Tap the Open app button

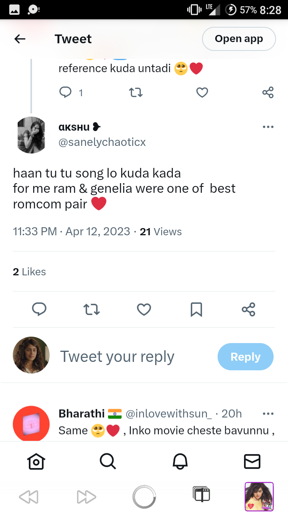[x=239, y=39]
